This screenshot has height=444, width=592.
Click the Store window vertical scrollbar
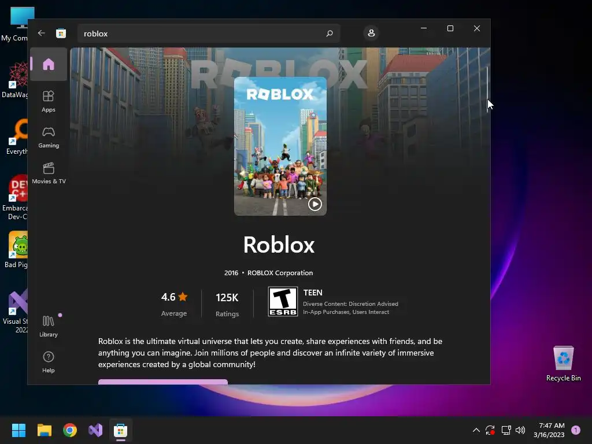(x=487, y=88)
